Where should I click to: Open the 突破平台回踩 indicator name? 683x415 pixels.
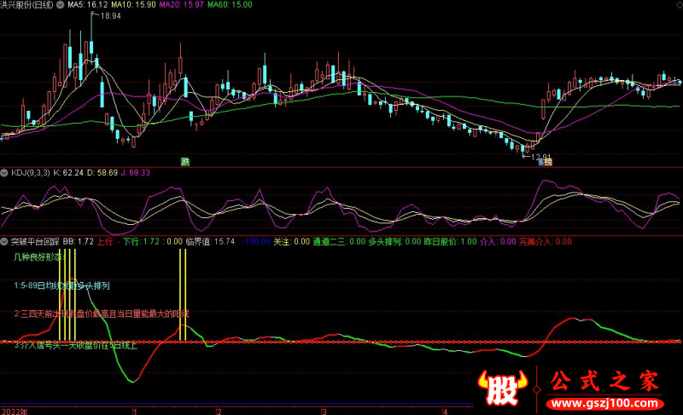36,242
